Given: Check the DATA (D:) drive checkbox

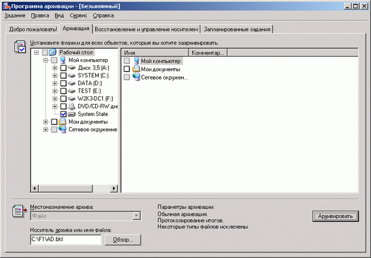Looking at the screenshot, I should click(x=63, y=83).
